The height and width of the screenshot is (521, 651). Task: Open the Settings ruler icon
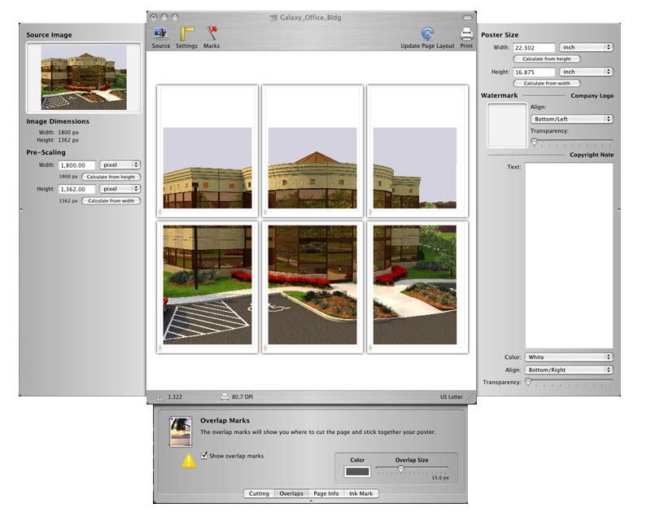(186, 34)
